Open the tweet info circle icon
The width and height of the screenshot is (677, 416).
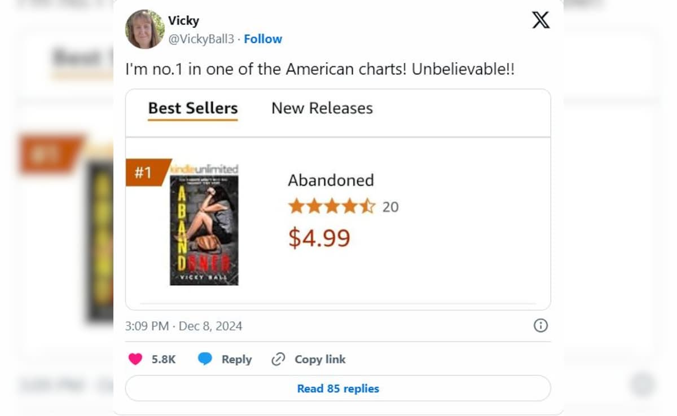540,325
